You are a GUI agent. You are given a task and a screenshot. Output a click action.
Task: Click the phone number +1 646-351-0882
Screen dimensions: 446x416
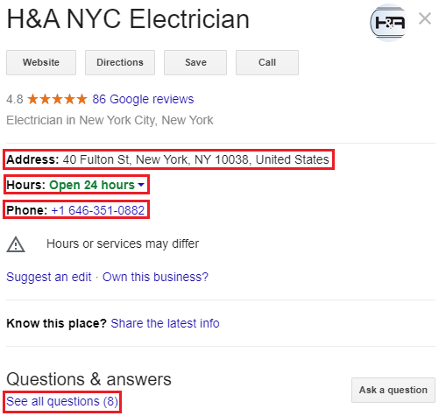98,210
